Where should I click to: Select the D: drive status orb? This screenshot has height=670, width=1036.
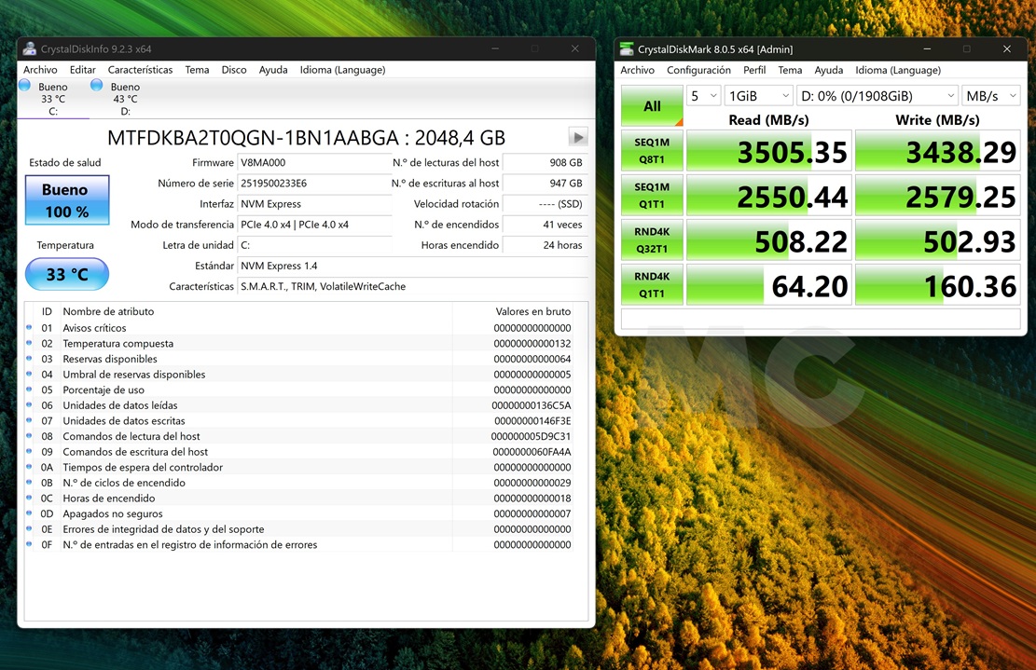click(96, 86)
